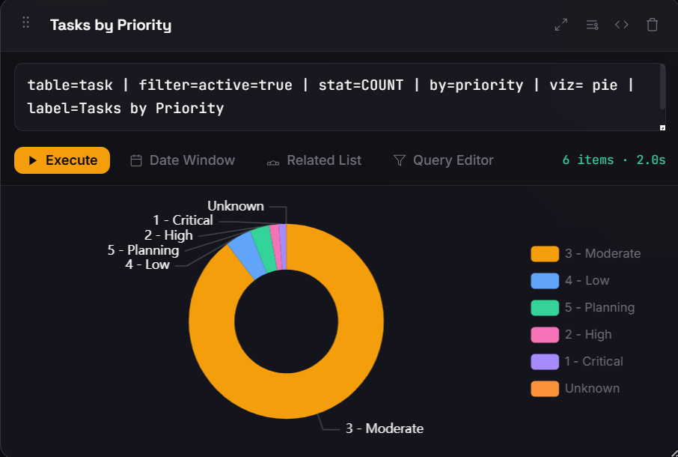678x457 pixels.
Task: Click the '2 - High' pie callout label
Action: [x=168, y=235]
